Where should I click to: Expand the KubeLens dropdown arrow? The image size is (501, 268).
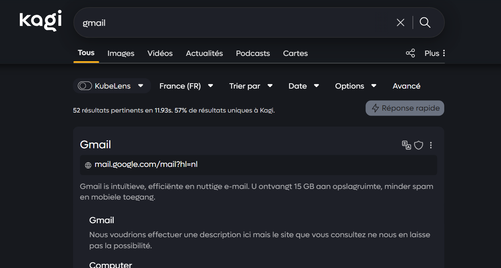click(x=140, y=86)
